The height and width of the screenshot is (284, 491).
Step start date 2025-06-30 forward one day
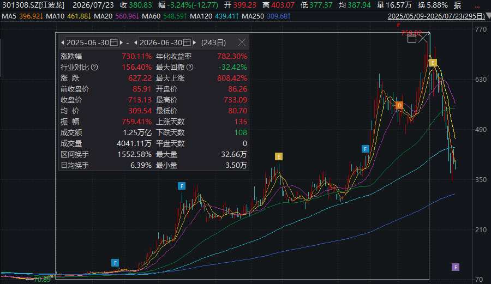point(122,43)
